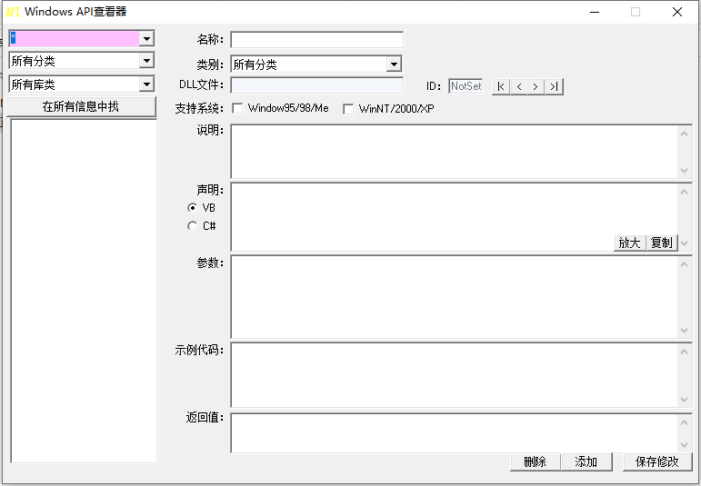This screenshot has width=701, height=486.
Task: Click the API application icon in title bar
Action: click(x=13, y=12)
